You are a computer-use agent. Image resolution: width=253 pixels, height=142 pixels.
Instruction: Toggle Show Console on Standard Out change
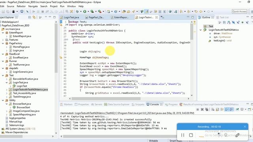(x=227, y=109)
